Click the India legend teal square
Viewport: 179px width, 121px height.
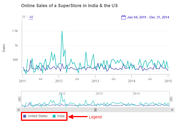(x=54, y=116)
